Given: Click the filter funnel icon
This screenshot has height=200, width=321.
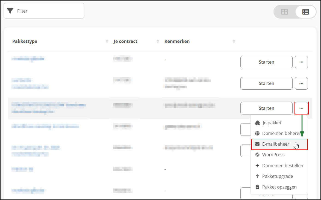Looking at the screenshot, I should point(10,11).
